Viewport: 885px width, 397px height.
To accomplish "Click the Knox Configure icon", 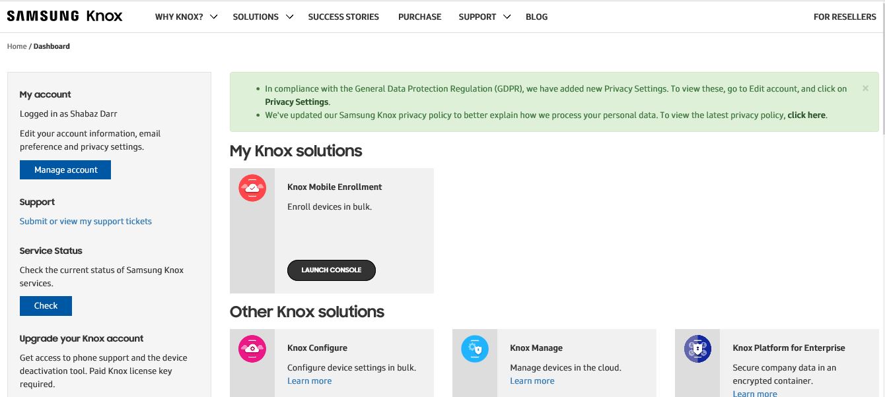I will pos(252,349).
